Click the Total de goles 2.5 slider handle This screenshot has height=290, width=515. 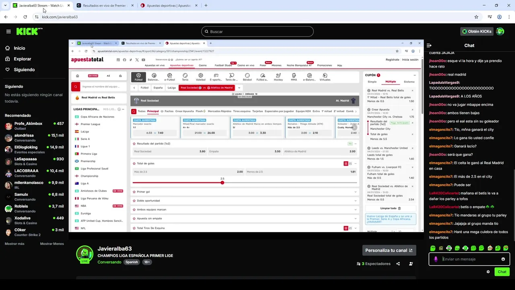[x=222, y=183]
